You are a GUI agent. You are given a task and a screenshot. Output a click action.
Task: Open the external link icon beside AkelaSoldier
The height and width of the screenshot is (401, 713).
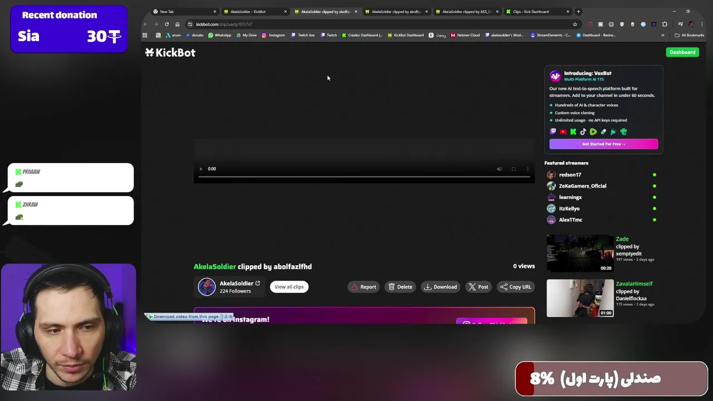tap(257, 283)
